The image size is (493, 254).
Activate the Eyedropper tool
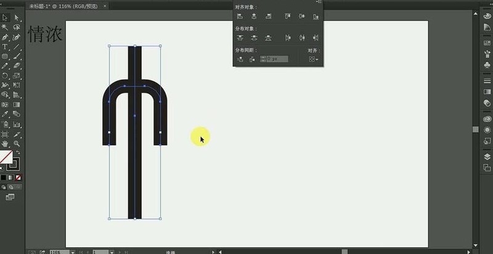coord(5,114)
